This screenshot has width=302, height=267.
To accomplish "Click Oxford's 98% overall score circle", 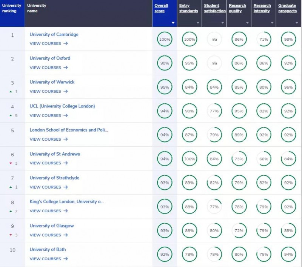I will click(x=165, y=63).
